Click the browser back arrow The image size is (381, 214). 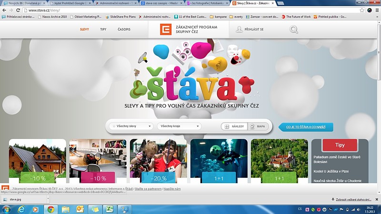pos(4,10)
